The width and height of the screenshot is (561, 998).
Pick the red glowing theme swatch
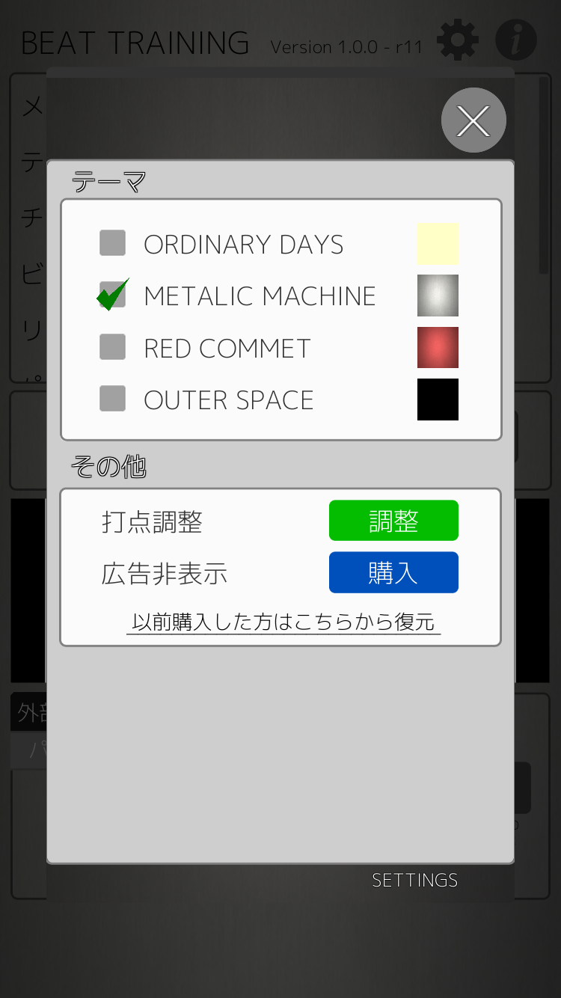tap(438, 347)
